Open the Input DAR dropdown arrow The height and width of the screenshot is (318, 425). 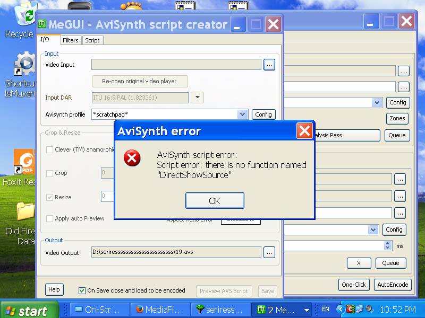pos(197,98)
